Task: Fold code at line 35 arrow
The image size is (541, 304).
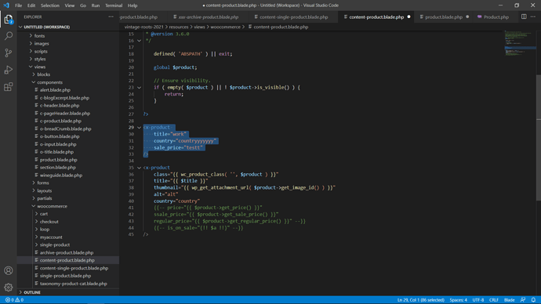Action: click(x=139, y=168)
